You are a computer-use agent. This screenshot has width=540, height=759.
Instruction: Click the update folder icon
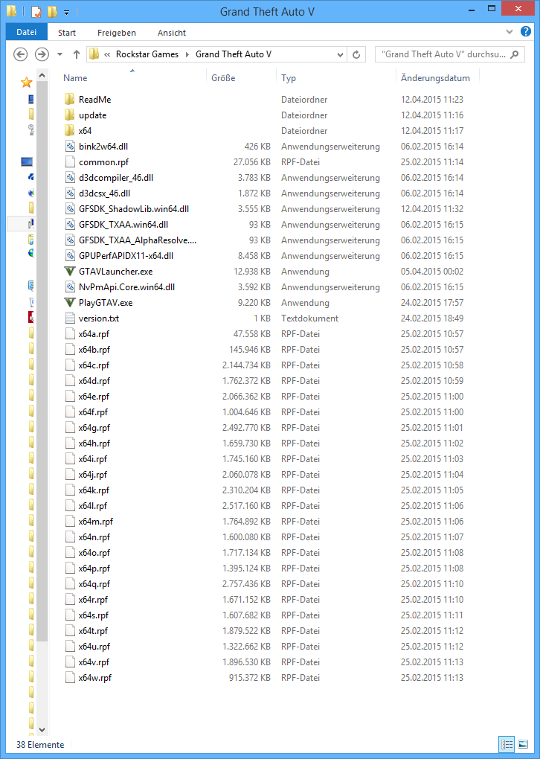pos(70,115)
